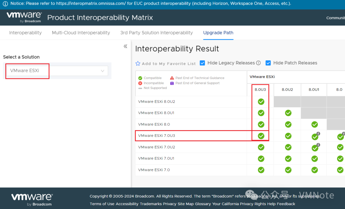
Task: Open the Interoperability tab
Action: tap(25, 33)
